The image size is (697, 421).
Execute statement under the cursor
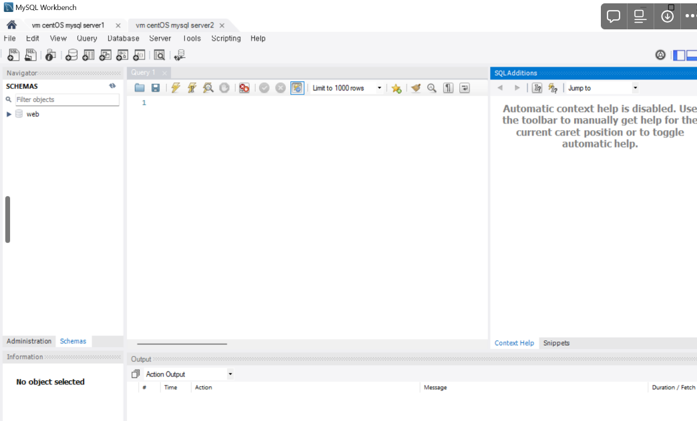pos(192,88)
